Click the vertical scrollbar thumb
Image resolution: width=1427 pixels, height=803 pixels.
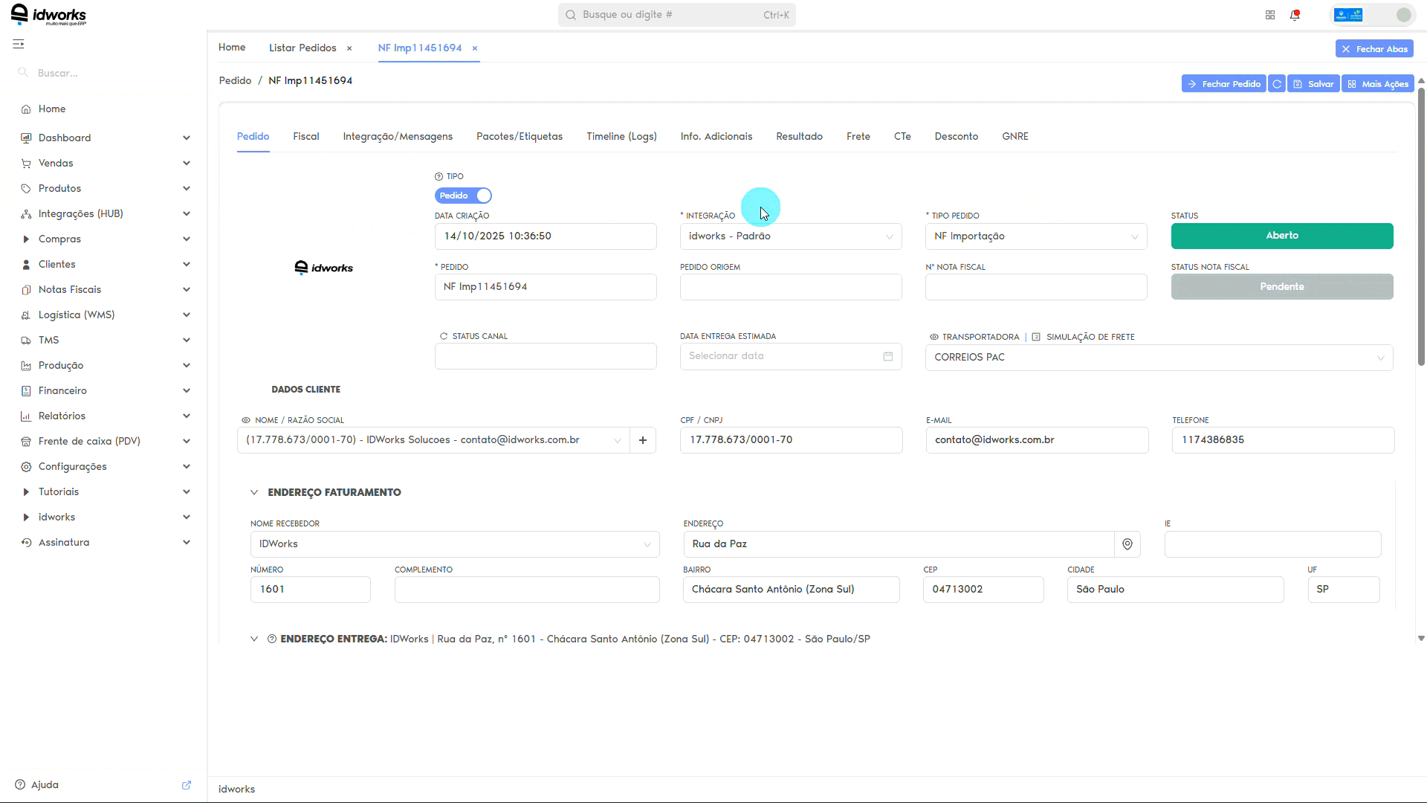click(x=1421, y=227)
